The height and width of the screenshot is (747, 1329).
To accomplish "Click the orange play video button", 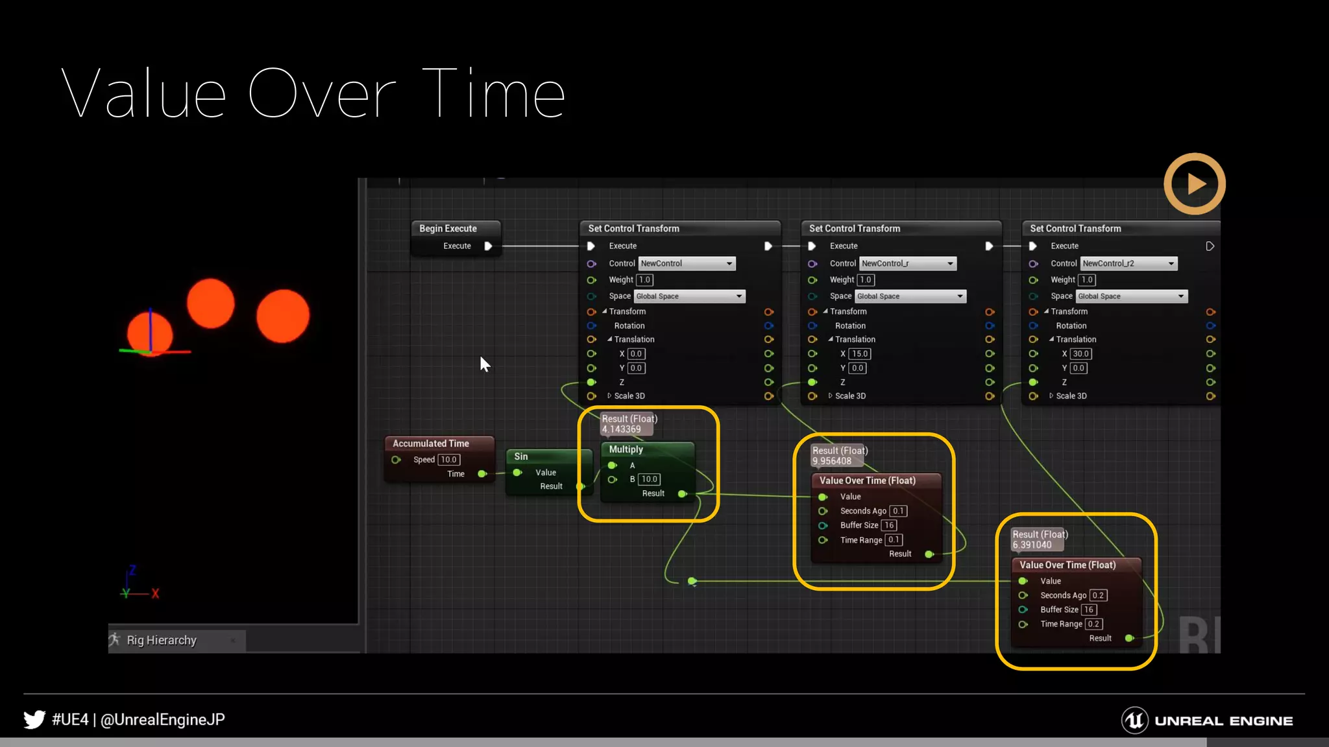I will (1194, 184).
